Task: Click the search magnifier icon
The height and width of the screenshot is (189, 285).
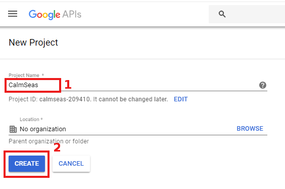Action: click(x=222, y=14)
